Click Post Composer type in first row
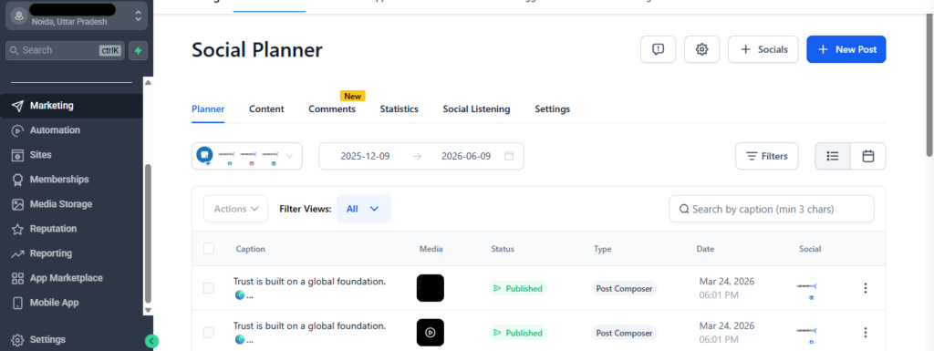 [x=624, y=288]
